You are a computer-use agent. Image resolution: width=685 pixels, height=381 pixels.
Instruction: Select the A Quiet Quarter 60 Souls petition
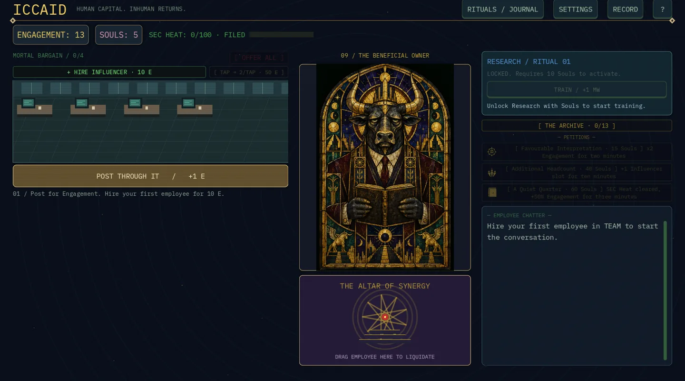click(x=577, y=192)
